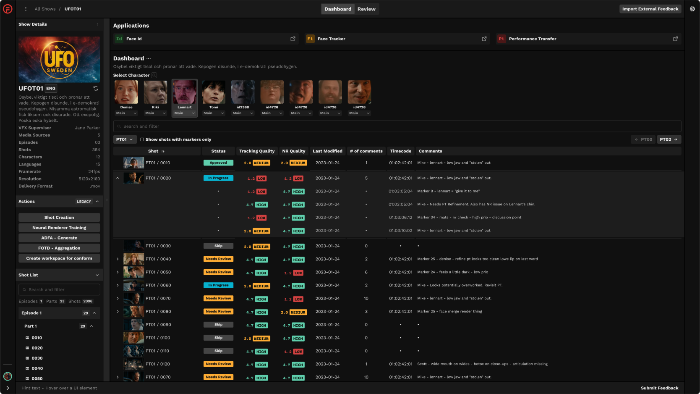Open Performance Transfer external link icon

(x=675, y=39)
